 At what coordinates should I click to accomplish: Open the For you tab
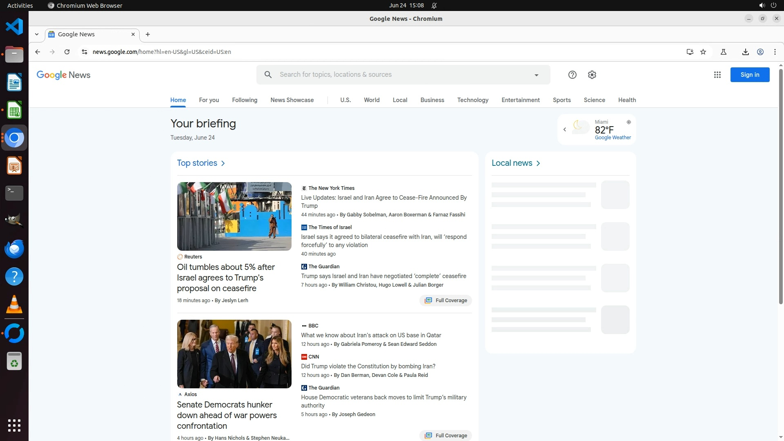tap(209, 100)
